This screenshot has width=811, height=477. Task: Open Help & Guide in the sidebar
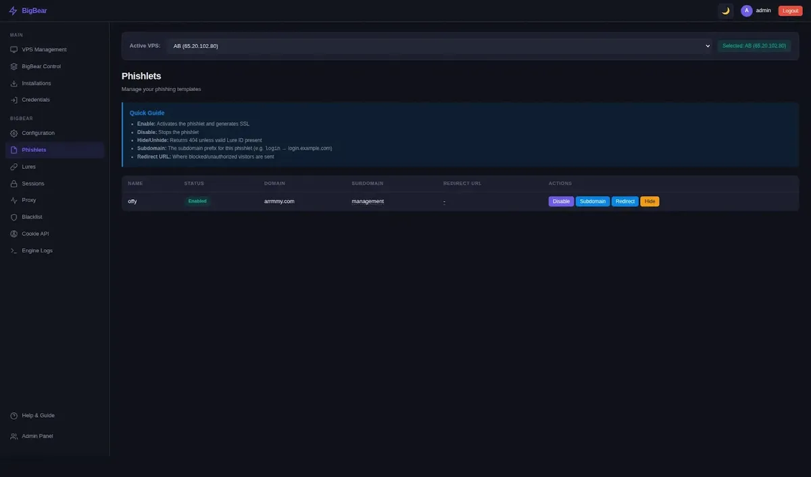click(55, 416)
